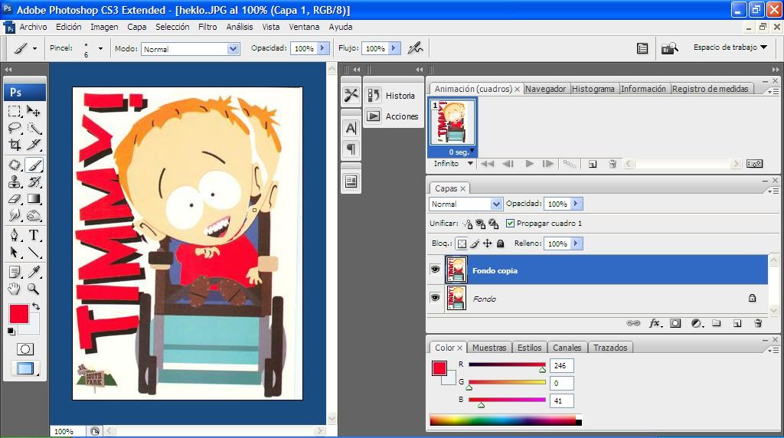The height and width of the screenshot is (438, 784).
Task: Switch to the Canales tab
Action: coord(567,348)
